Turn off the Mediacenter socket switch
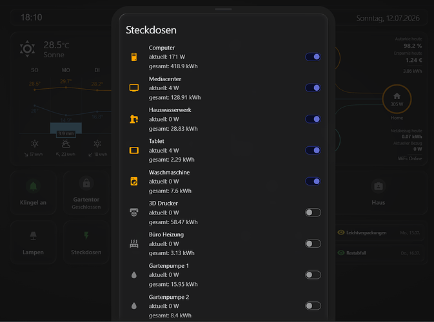The image size is (434, 322). tap(313, 88)
